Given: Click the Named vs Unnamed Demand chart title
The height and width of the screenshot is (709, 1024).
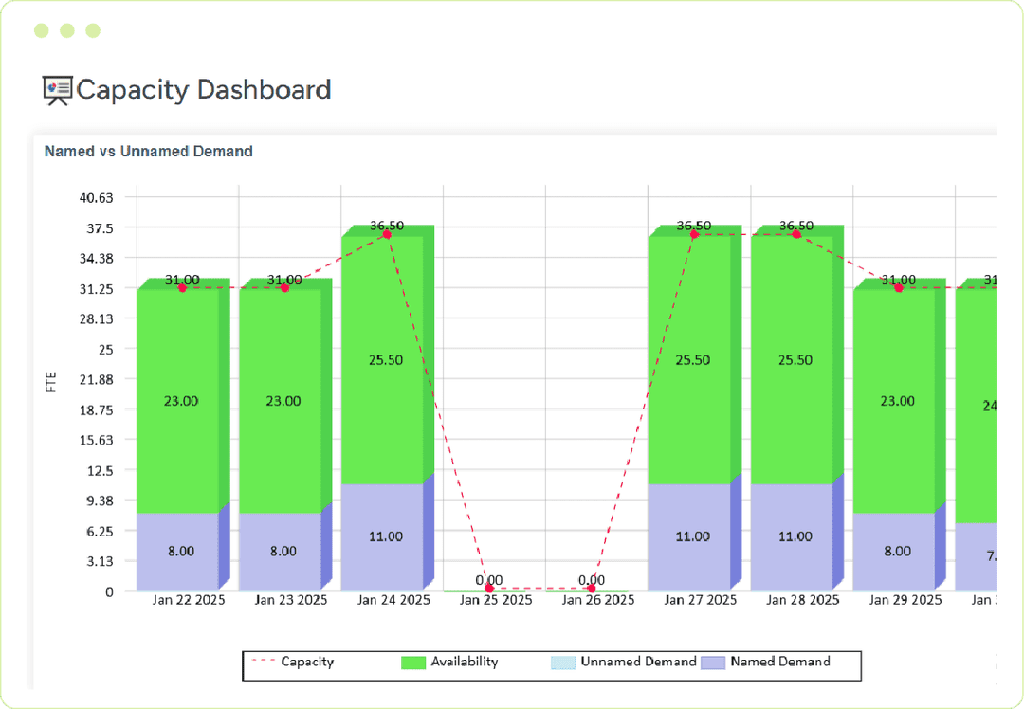Looking at the screenshot, I should coord(148,151).
